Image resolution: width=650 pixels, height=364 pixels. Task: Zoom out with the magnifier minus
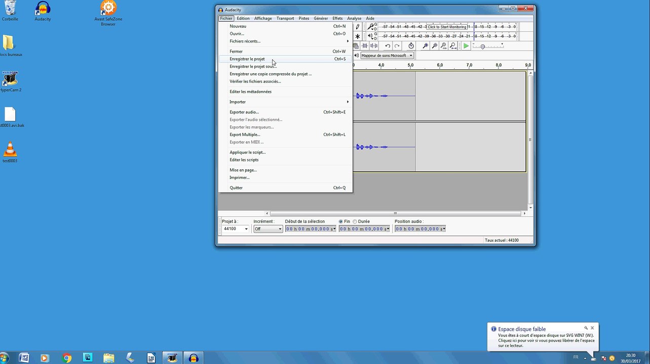(x=434, y=46)
